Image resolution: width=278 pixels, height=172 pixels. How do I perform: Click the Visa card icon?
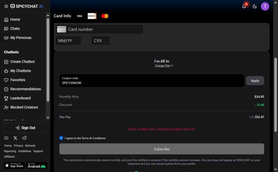(x=79, y=16)
